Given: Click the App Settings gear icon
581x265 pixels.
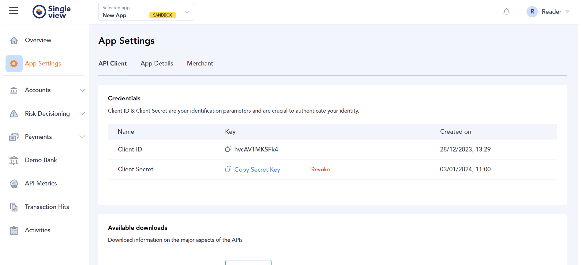Looking at the screenshot, I should [14, 64].
